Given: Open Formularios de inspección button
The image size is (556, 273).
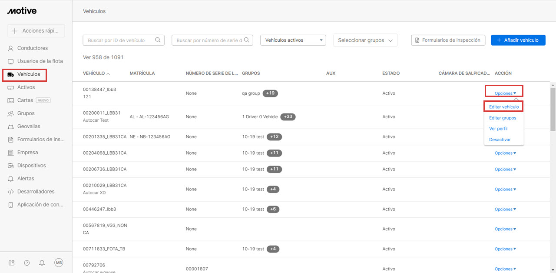Looking at the screenshot, I should [x=448, y=40].
